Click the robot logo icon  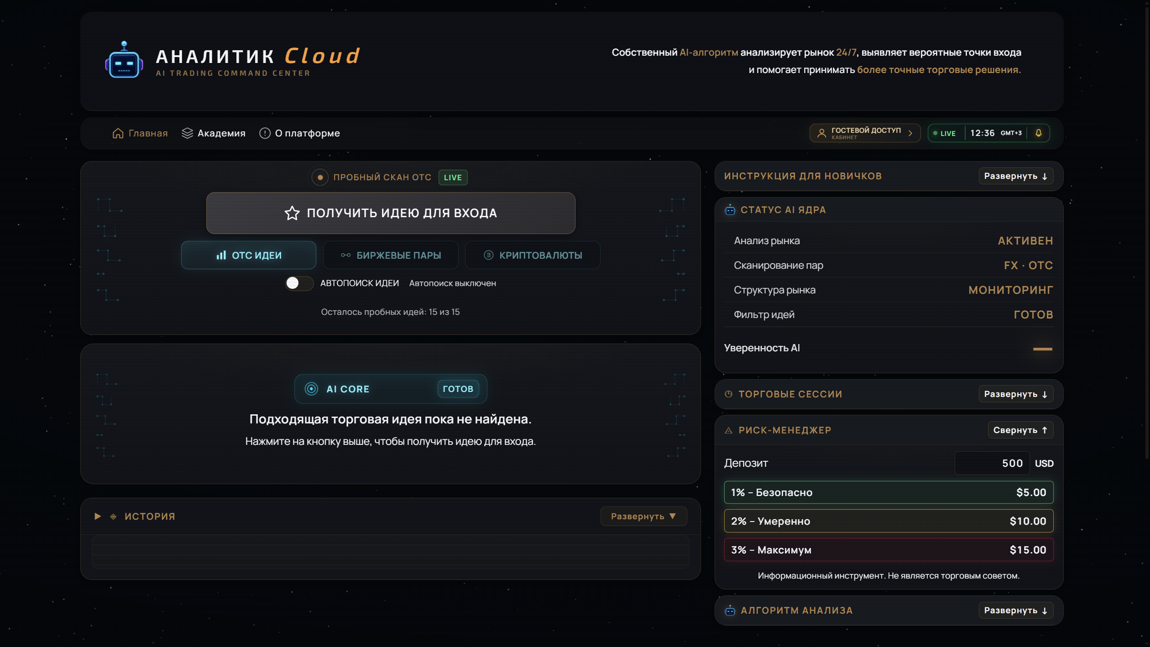(124, 60)
